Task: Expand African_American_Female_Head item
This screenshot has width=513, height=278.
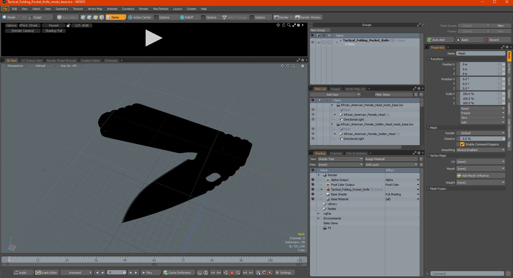Action: 335,115
